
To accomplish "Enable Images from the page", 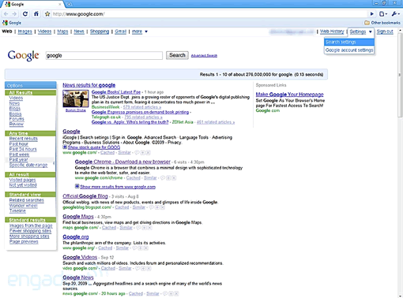I will point(31,225).
